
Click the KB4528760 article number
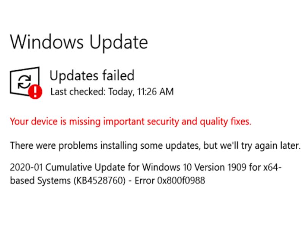tap(100, 181)
